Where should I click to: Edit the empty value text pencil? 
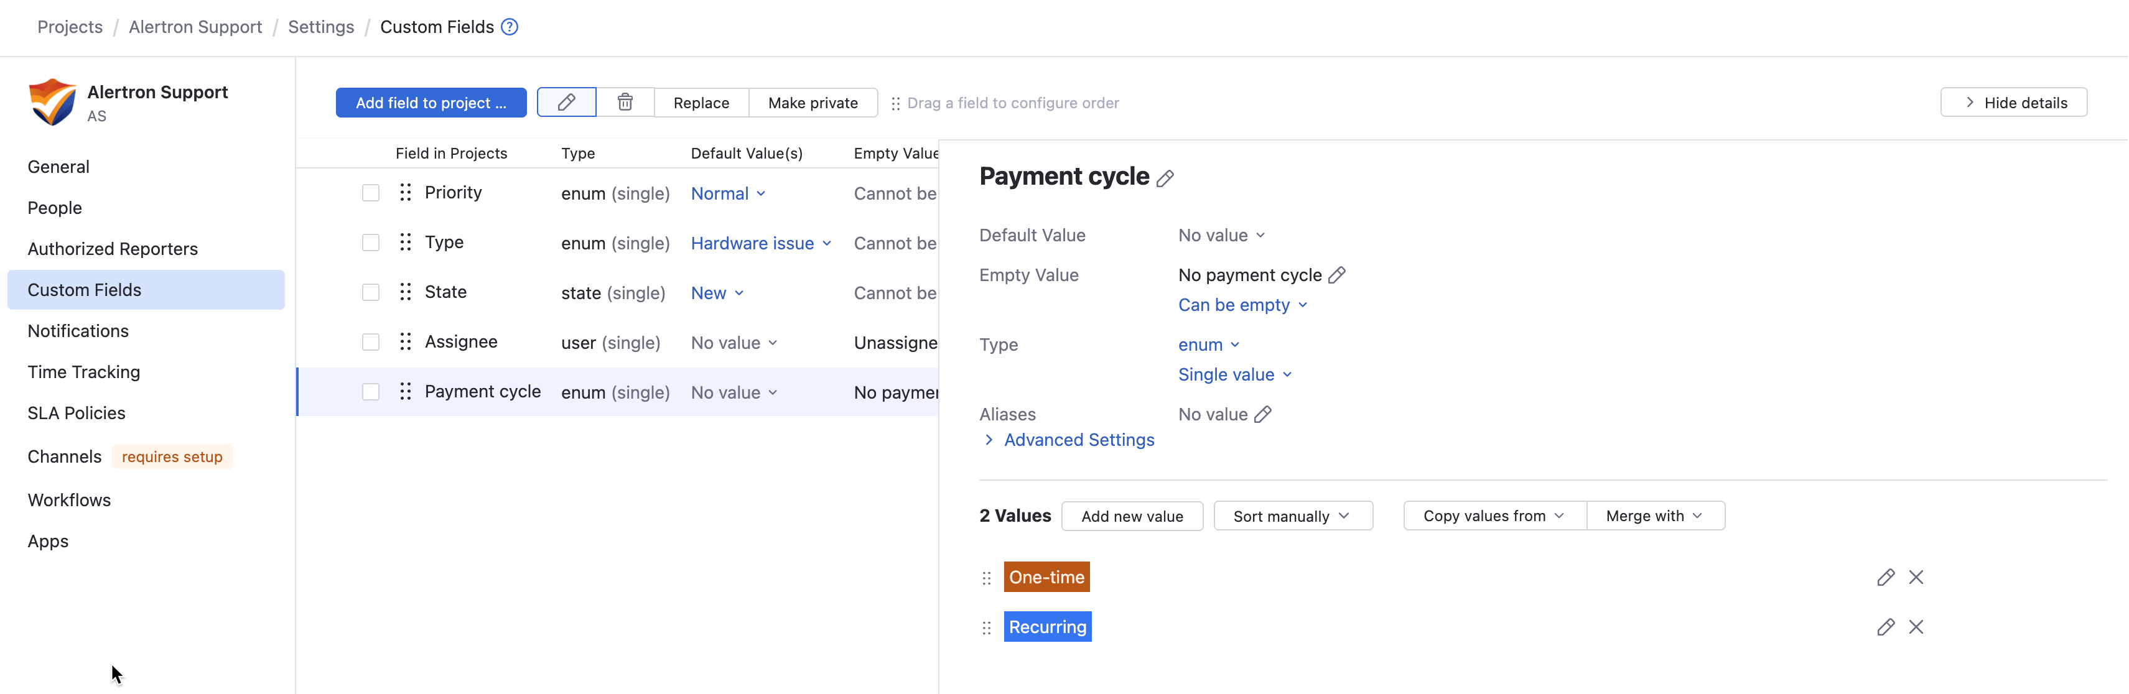pyautogui.click(x=1336, y=275)
